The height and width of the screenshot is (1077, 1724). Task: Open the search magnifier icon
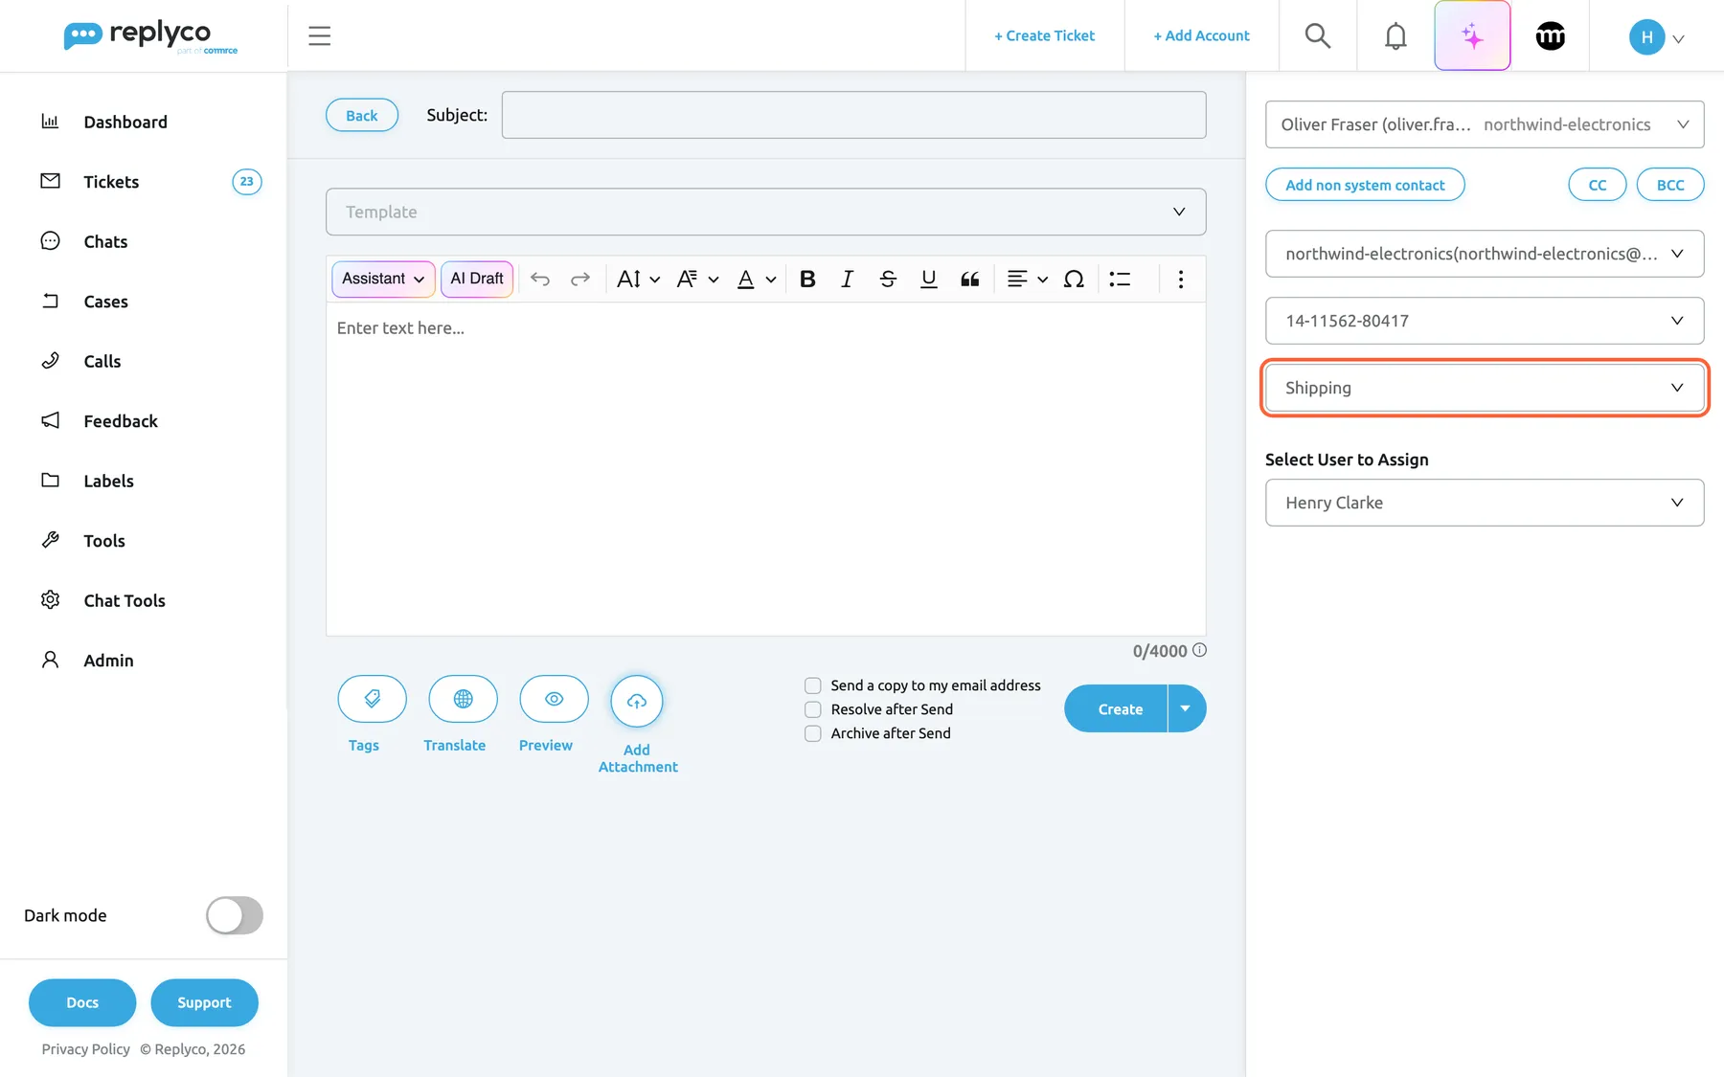(1318, 36)
